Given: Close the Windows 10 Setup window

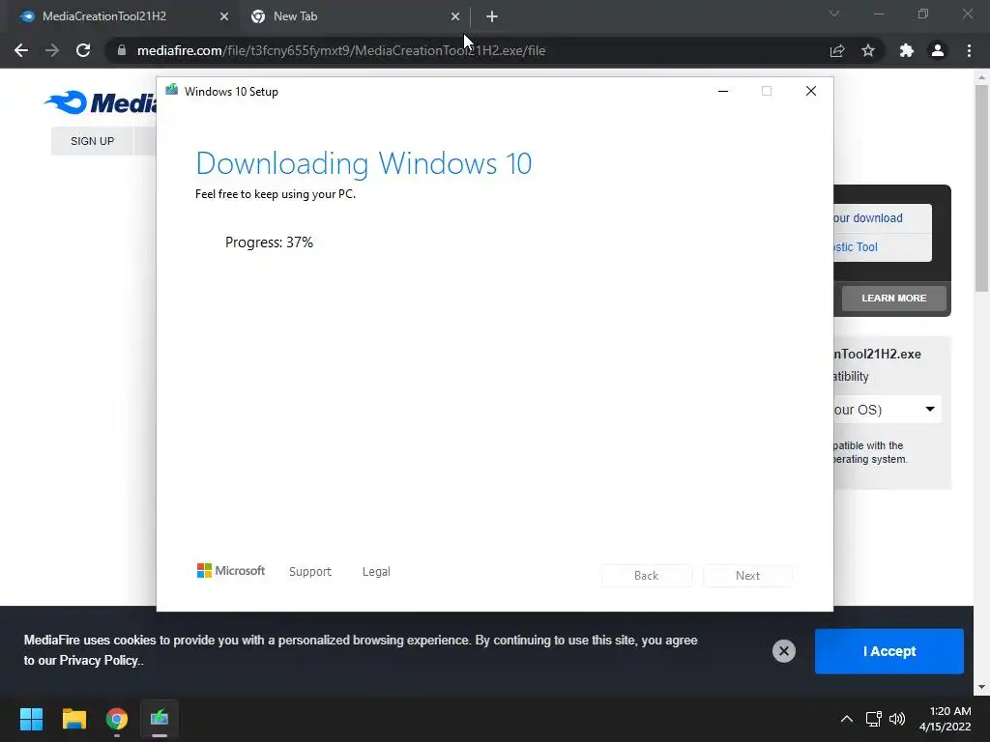Looking at the screenshot, I should tap(811, 91).
